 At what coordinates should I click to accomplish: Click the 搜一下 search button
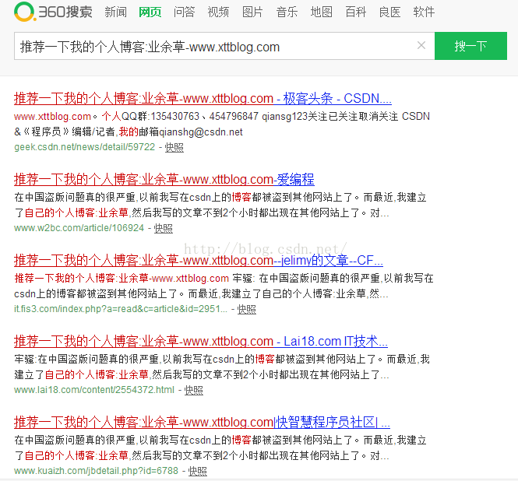click(470, 46)
